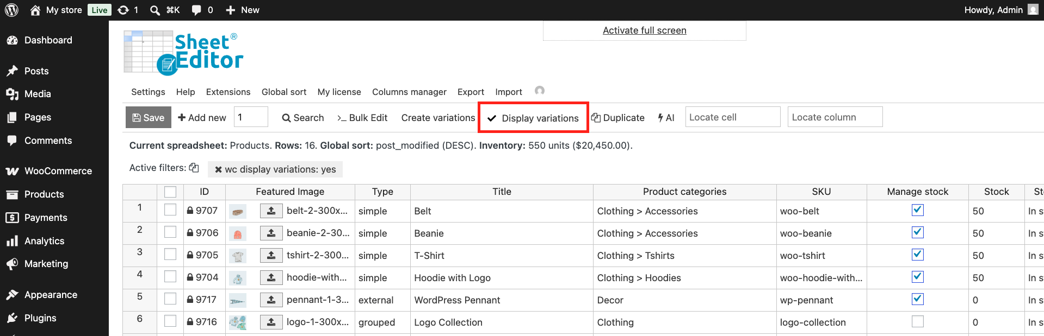This screenshot has height=336, width=1044.
Task: Upload image for Hoodie with Logo row
Action: (271, 277)
